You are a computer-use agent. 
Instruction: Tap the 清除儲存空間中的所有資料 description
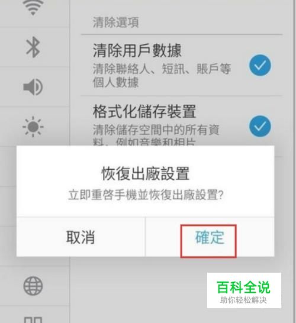click(156, 135)
